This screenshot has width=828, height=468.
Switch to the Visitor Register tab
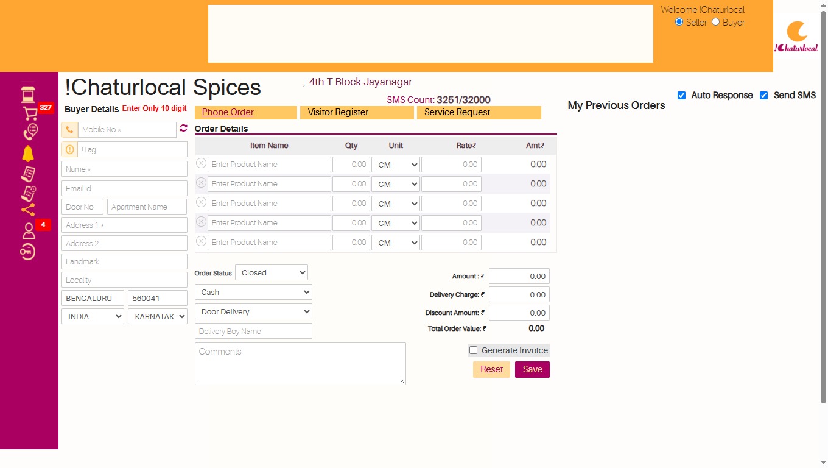357,112
